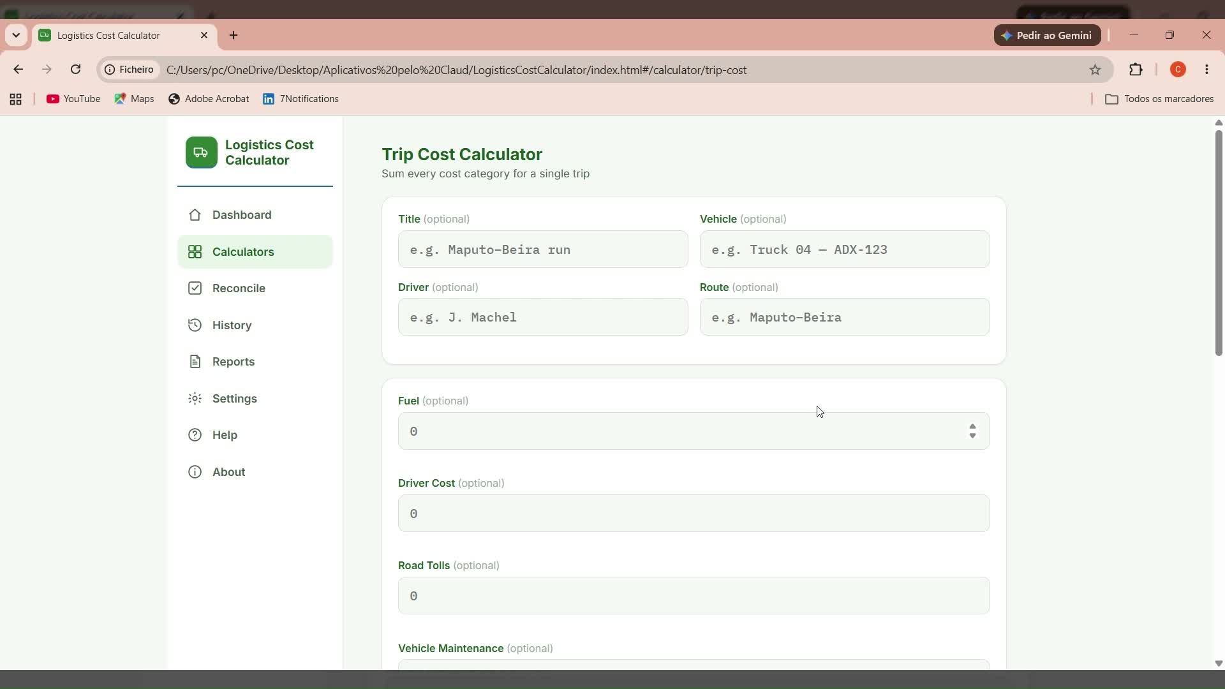This screenshot has width=1225, height=689.
Task: Click the Pedir ao Gemini button
Action: tap(1047, 35)
